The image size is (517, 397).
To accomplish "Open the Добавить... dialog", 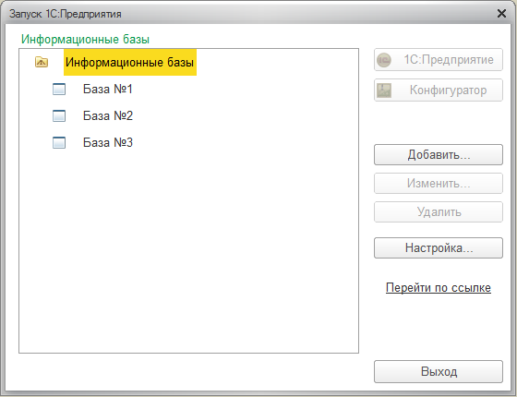I will tap(439, 155).
